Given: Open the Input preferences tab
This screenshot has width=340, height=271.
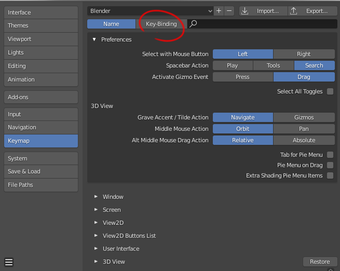Looking at the screenshot, I should pyautogui.click(x=41, y=114).
